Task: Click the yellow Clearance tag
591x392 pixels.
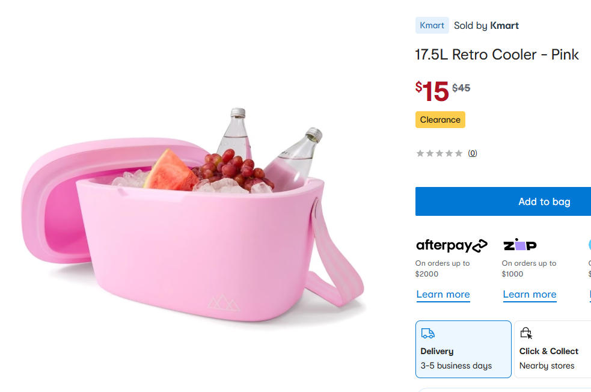Action: pyautogui.click(x=440, y=120)
